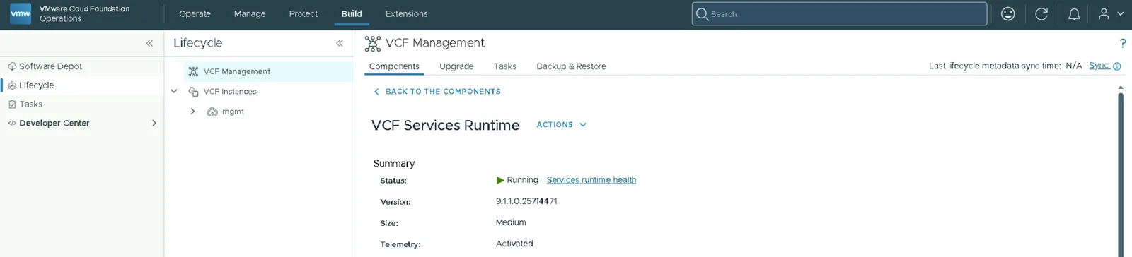The width and height of the screenshot is (1132, 257).
Task: Collapse the VCF Instances tree node
Action: click(174, 92)
